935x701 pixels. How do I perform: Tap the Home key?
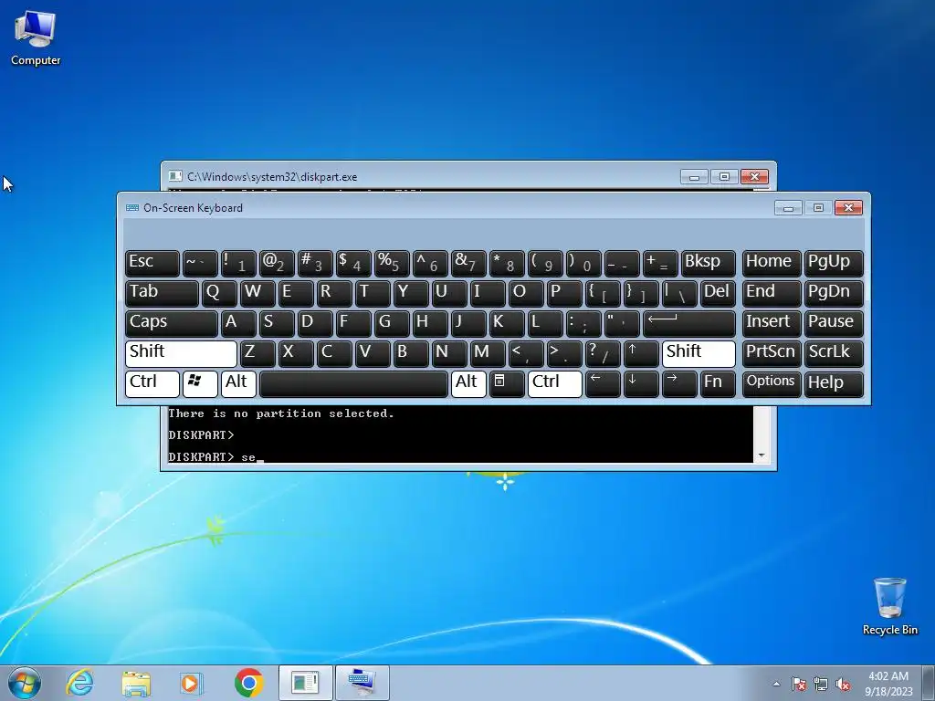click(x=771, y=264)
